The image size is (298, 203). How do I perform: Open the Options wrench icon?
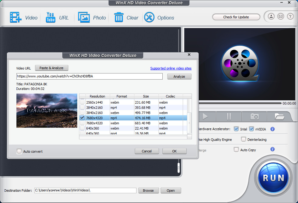point(149,17)
